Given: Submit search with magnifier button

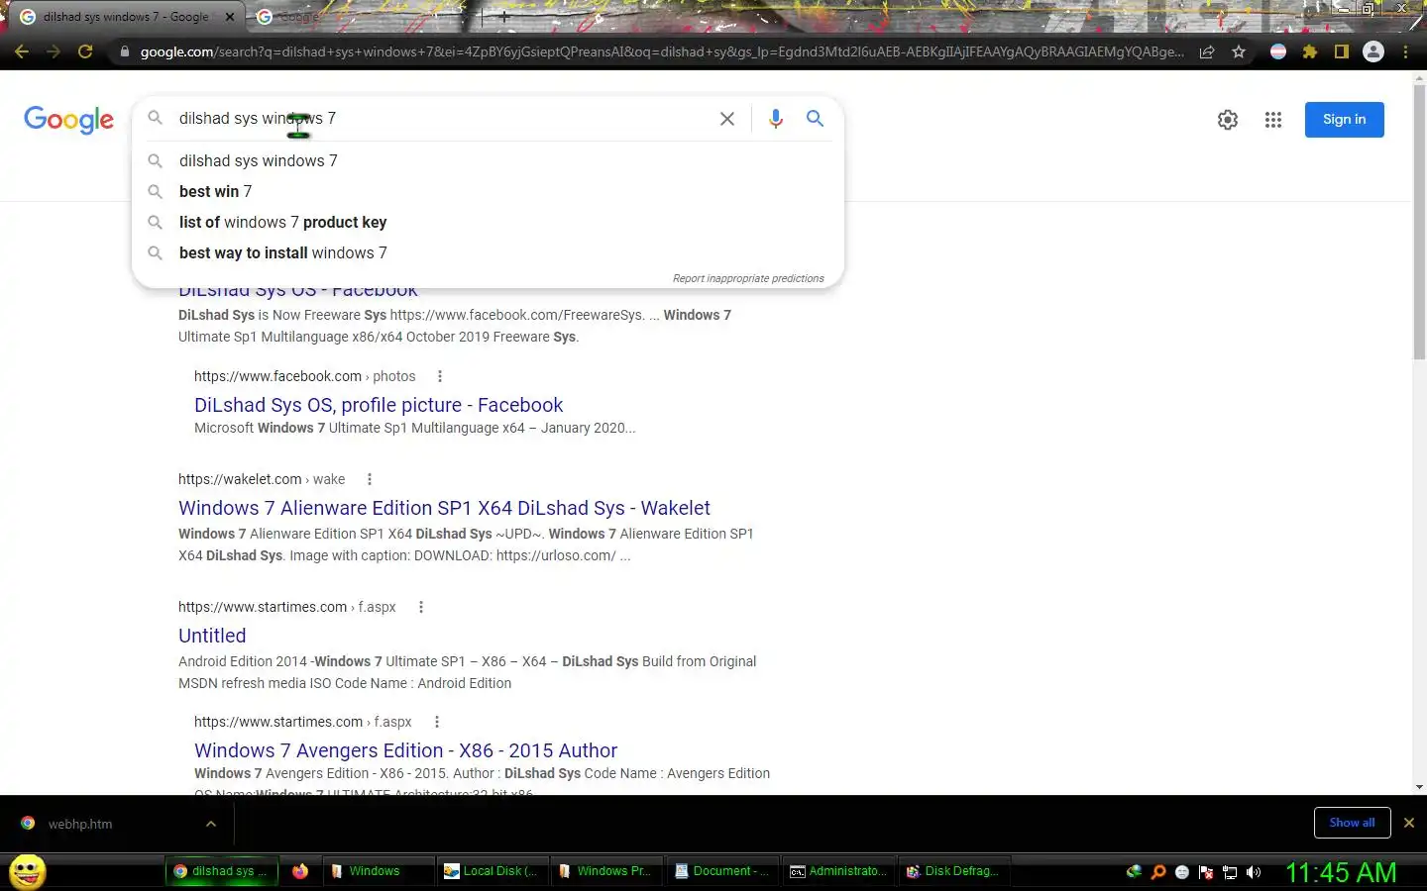Looking at the screenshot, I should pyautogui.click(x=815, y=119).
